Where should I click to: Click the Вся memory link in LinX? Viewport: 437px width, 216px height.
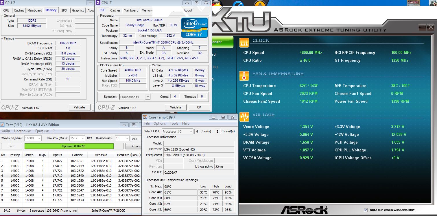[x=90, y=138]
